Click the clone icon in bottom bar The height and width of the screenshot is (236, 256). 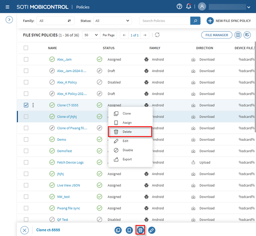click(x=118, y=230)
